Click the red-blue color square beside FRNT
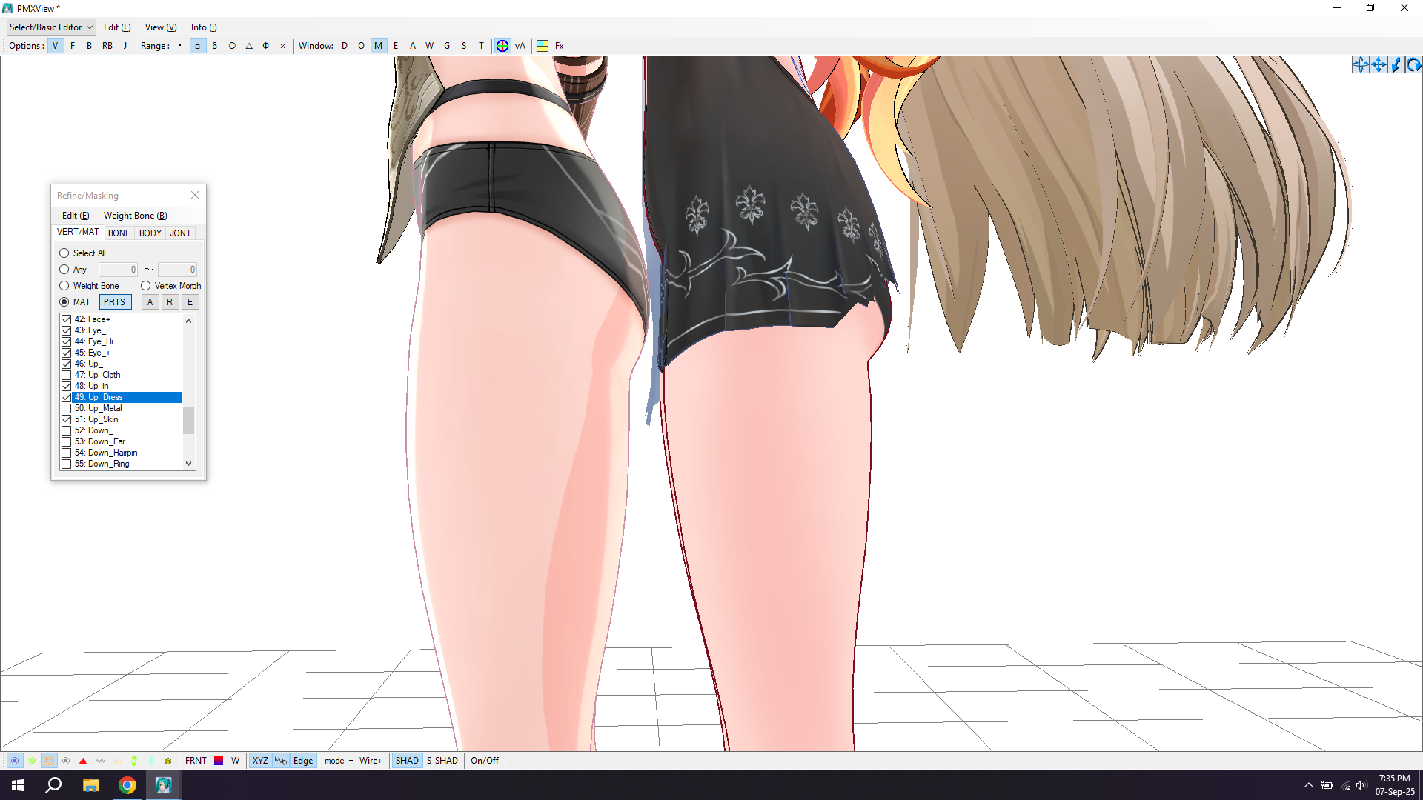The height and width of the screenshot is (800, 1423). (x=219, y=761)
